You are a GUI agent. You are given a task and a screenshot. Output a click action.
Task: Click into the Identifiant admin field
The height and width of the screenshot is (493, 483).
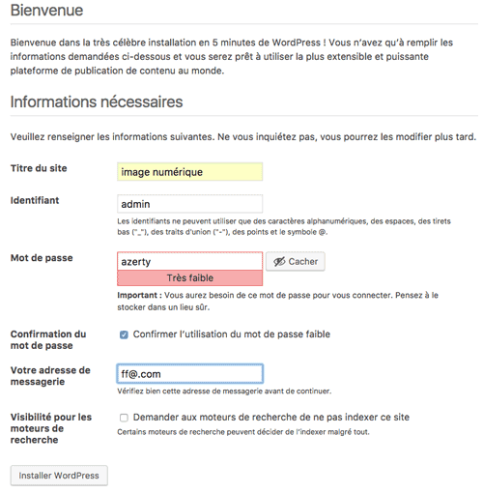[189, 204]
